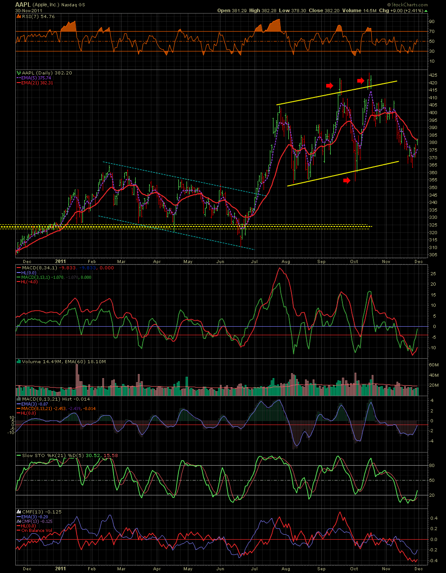
Task: Click the On Balance Vol legend text
Action: point(37,530)
